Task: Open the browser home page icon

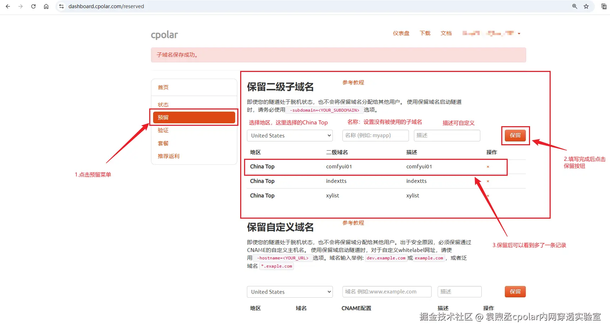Action: tap(46, 6)
